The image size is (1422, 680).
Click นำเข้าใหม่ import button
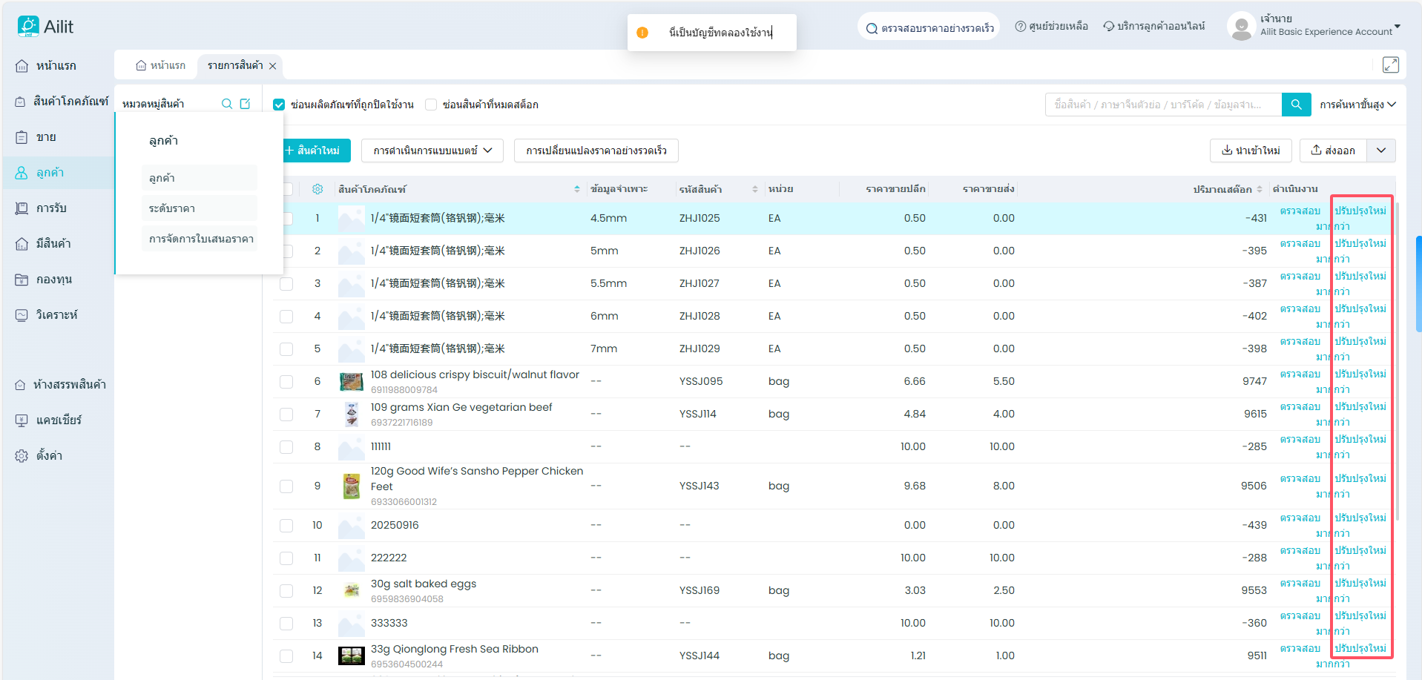[x=1251, y=151]
